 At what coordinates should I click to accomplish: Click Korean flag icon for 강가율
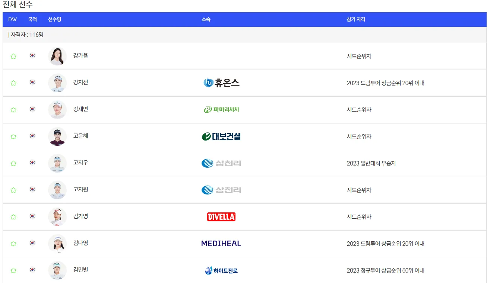(32, 56)
